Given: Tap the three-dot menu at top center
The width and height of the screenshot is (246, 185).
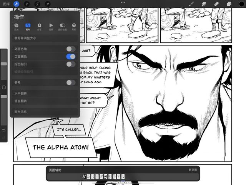Looking at the screenshot, I should tap(123, 2).
